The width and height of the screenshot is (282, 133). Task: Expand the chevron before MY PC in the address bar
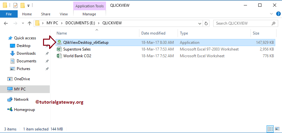pos(43,23)
